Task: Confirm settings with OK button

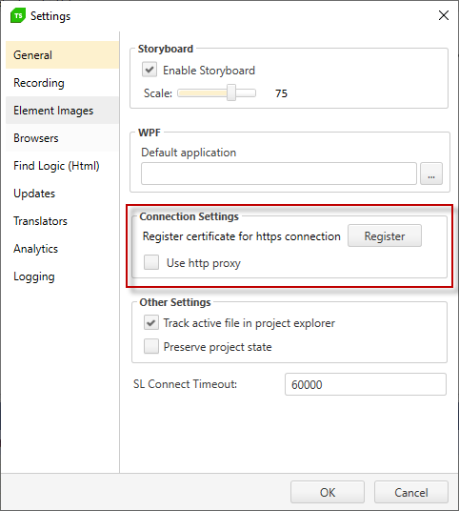Action: pos(328,492)
